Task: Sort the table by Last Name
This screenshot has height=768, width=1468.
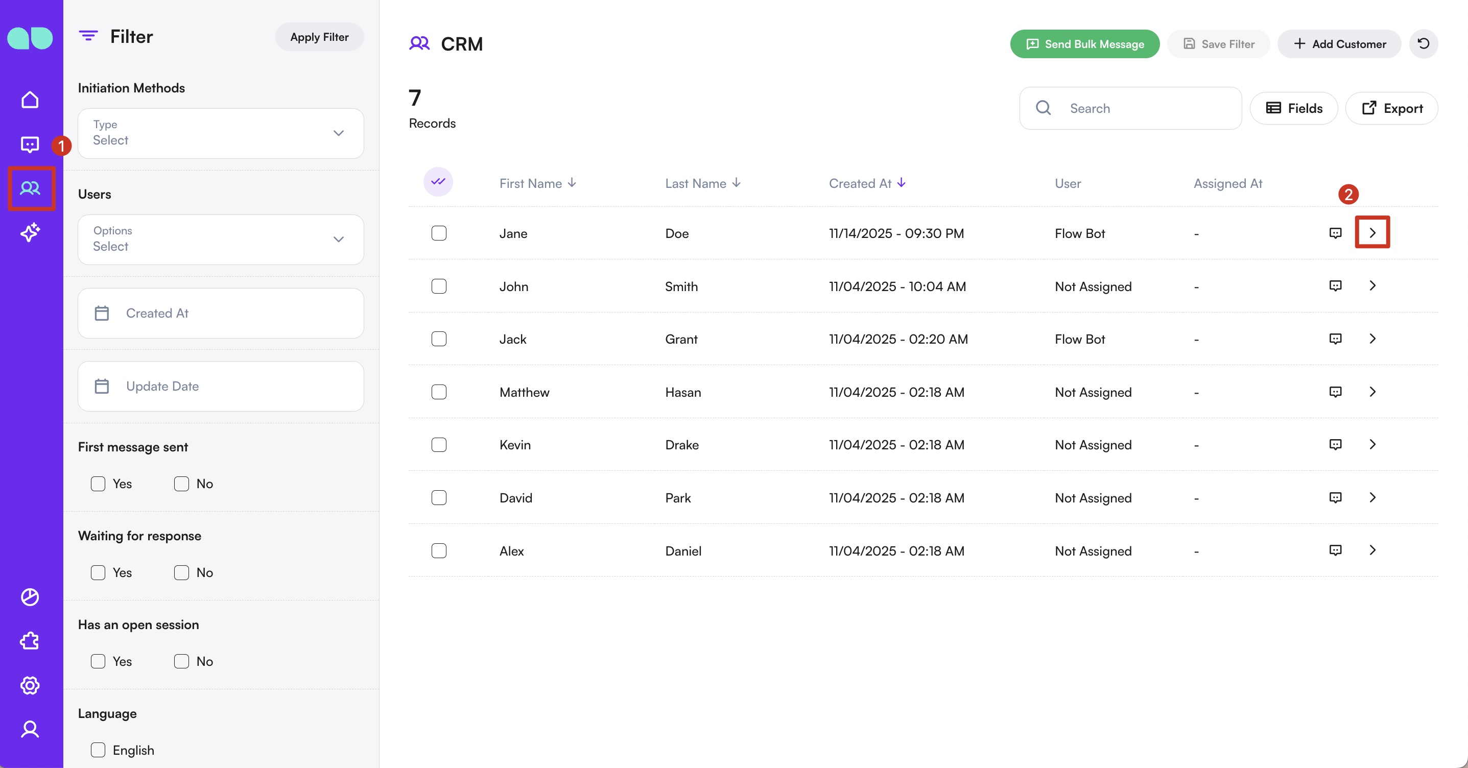Action: [702, 183]
